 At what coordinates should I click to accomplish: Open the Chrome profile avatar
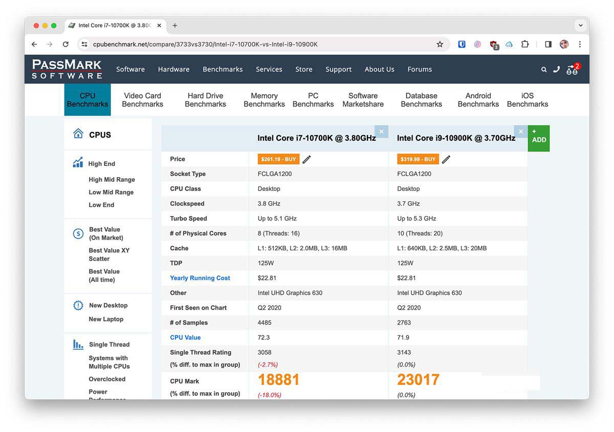564,45
